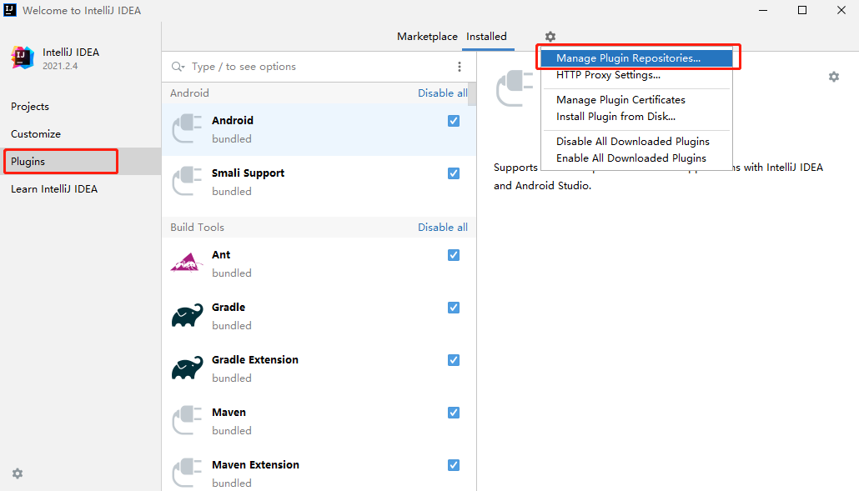Select Install Plugin from Disk

click(x=636, y=117)
